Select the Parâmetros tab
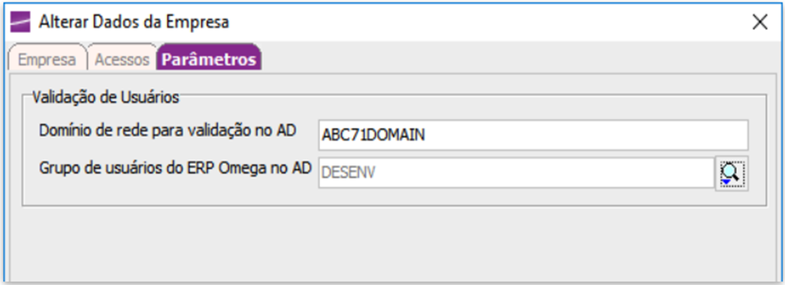 click(x=210, y=60)
